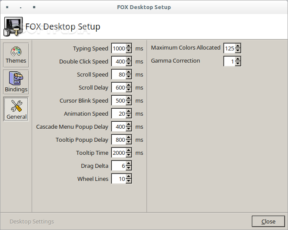Decrease Tooltip Time value
This screenshot has width=288, height=230.
coord(129,155)
